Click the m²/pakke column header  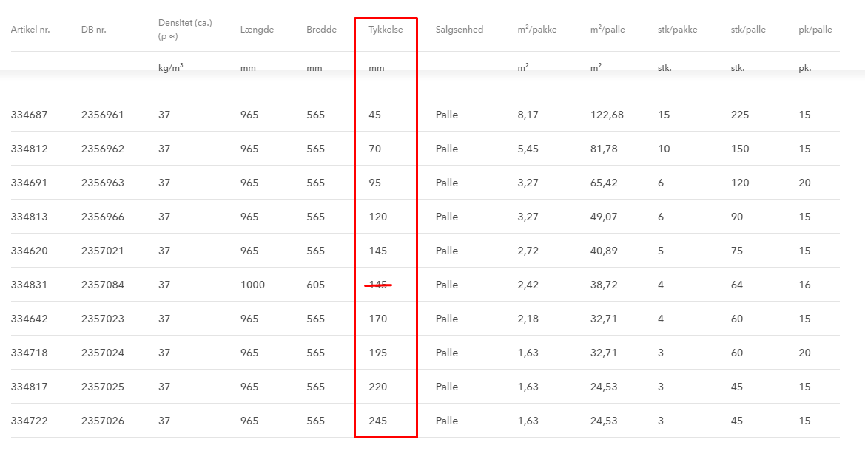click(537, 30)
